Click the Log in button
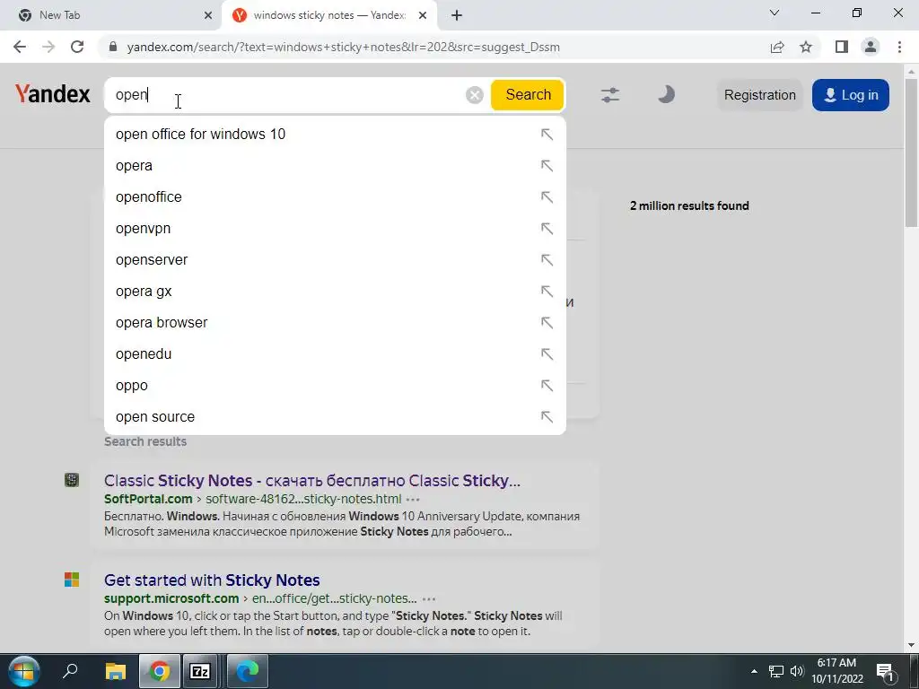The image size is (919, 689). [851, 95]
